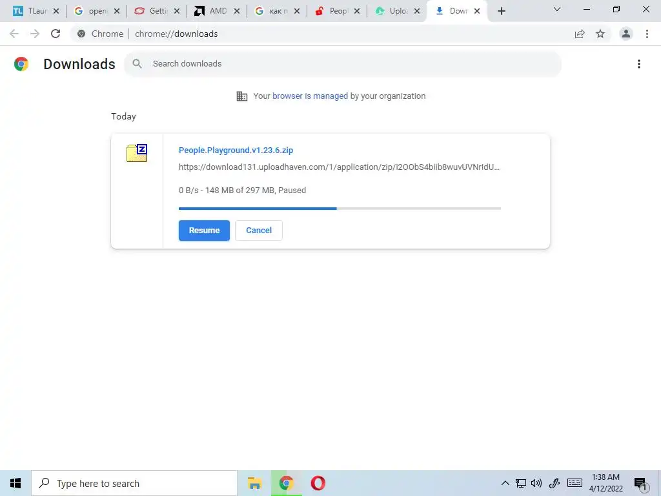Close the TLauncher tab
Viewport: 661px width, 496px height.
(x=56, y=12)
